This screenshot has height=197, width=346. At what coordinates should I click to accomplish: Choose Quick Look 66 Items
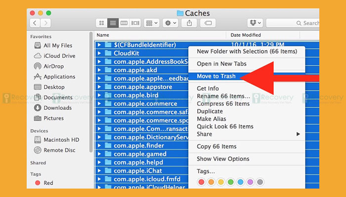(247, 127)
